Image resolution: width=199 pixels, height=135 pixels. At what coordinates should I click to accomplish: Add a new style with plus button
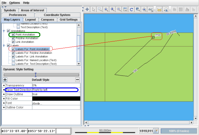(x=5, y=80)
